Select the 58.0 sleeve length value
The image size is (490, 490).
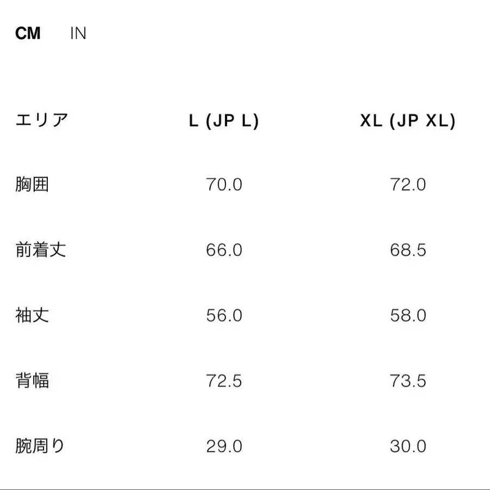408,316
